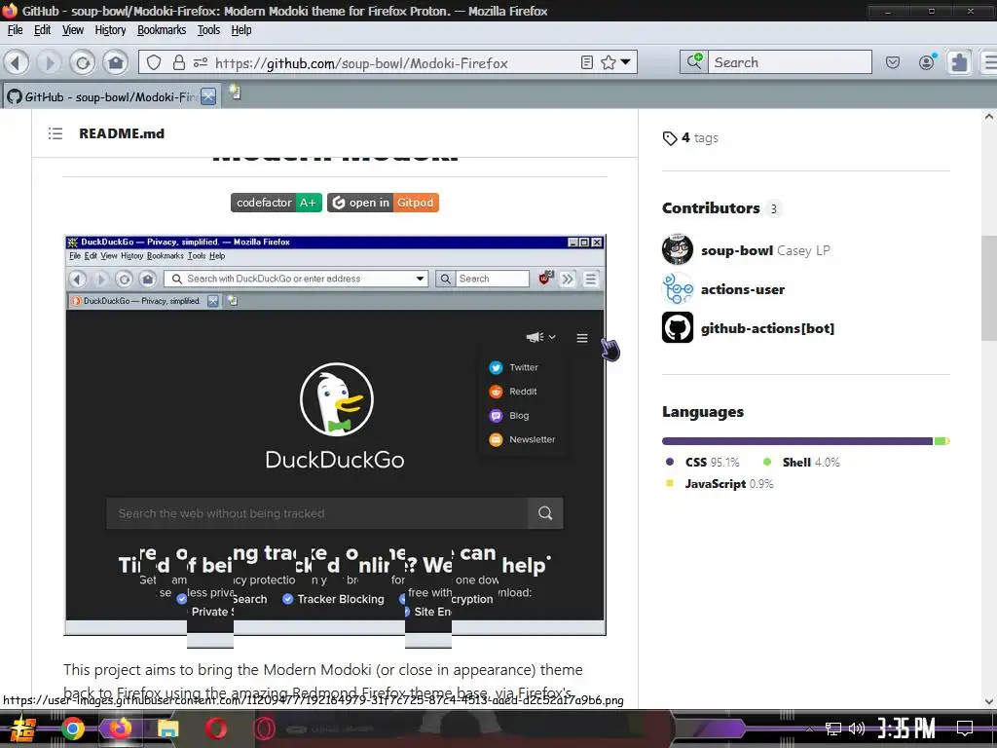
Task: Click the actions-user avatar icon
Action: coord(678,288)
